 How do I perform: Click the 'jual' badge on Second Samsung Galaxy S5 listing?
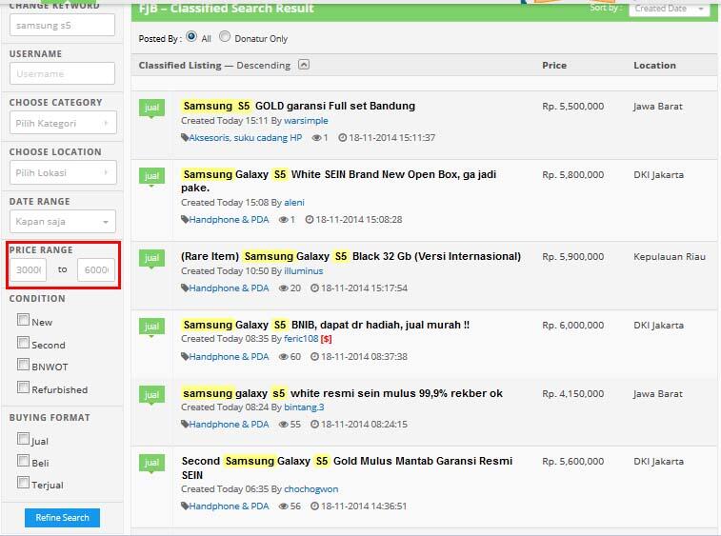[151, 463]
